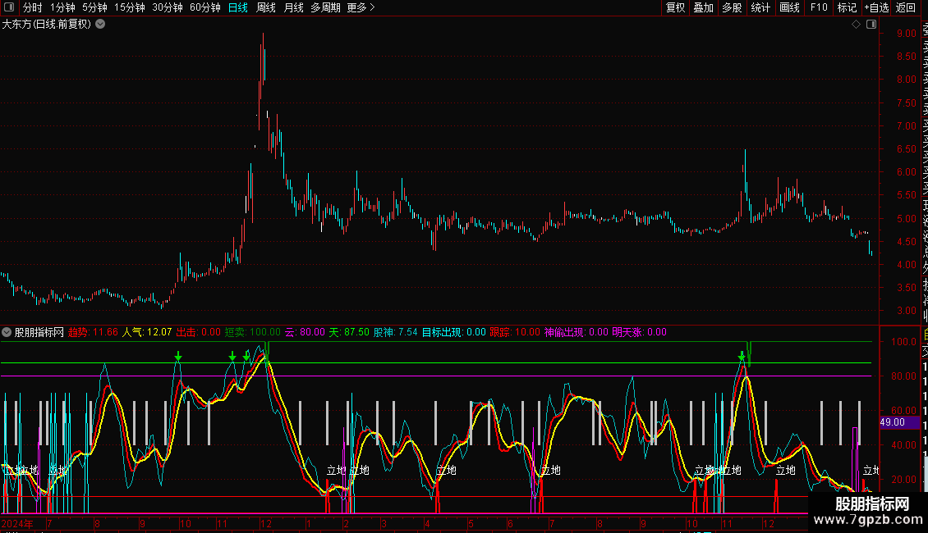The width and height of the screenshot is (928, 533).
Task: Toggle the side panel icon beside the diamond
Action: (871, 25)
